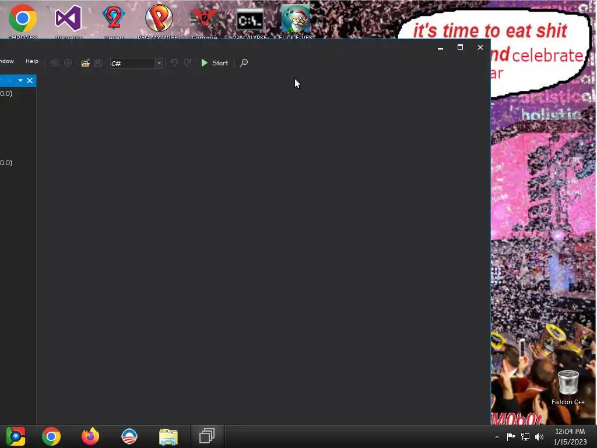Open the Visual Studio desktop shortcut
This screenshot has width=597, height=448.
pyautogui.click(x=68, y=21)
